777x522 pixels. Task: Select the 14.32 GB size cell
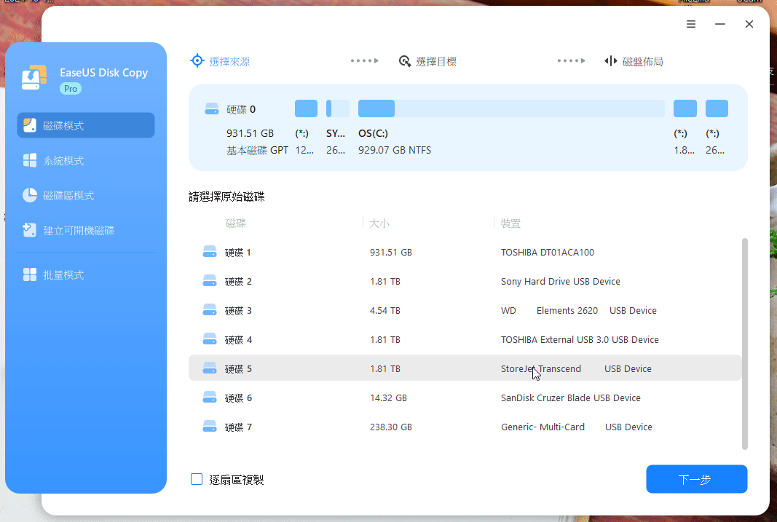click(389, 398)
